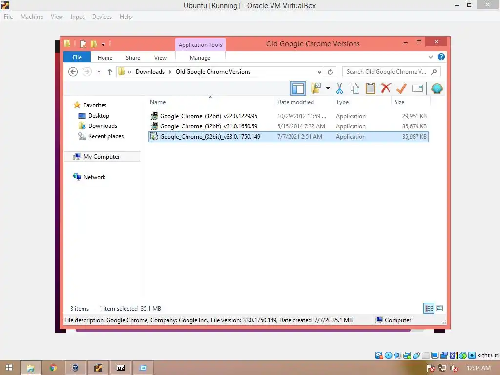Select Google_Chrome_(32bit)_v22.0.1229.95 file
This screenshot has width=500, height=375.
coord(288,116)
